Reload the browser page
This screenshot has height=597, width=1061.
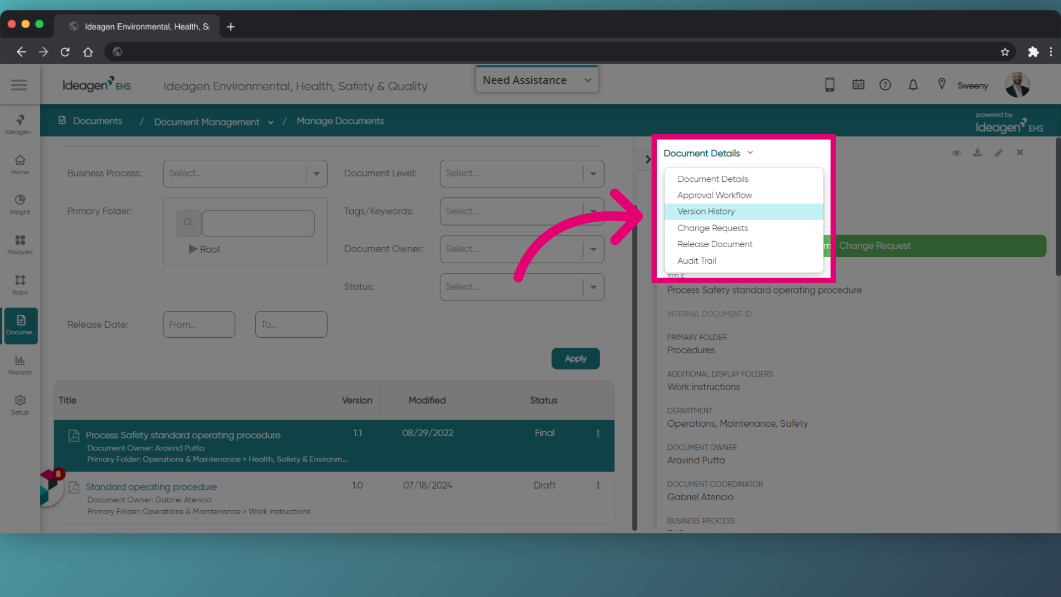(x=65, y=51)
